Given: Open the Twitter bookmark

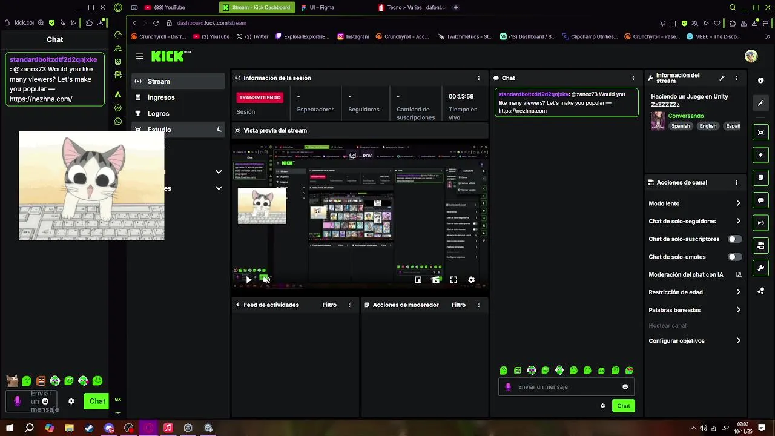Looking at the screenshot, I should tap(252, 36).
